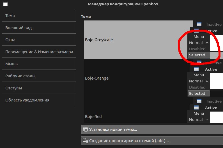Choose the Boje-Red theme row
223x148 pixels.
93,117
